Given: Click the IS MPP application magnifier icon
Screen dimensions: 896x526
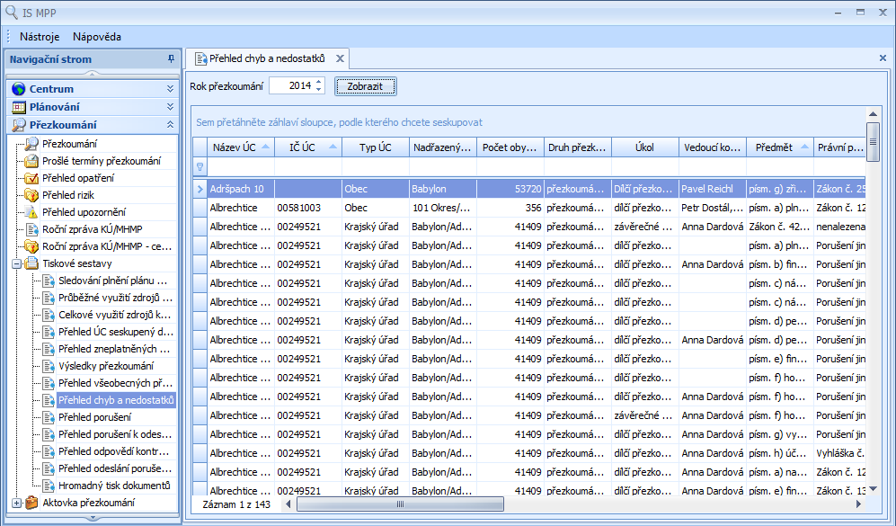Looking at the screenshot, I should pyautogui.click(x=12, y=12).
